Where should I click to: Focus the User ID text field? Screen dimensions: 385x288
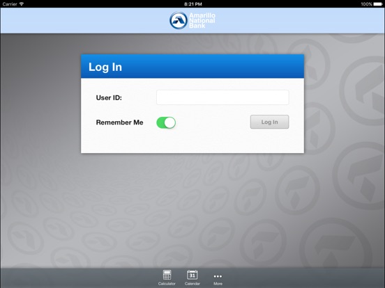[222, 97]
